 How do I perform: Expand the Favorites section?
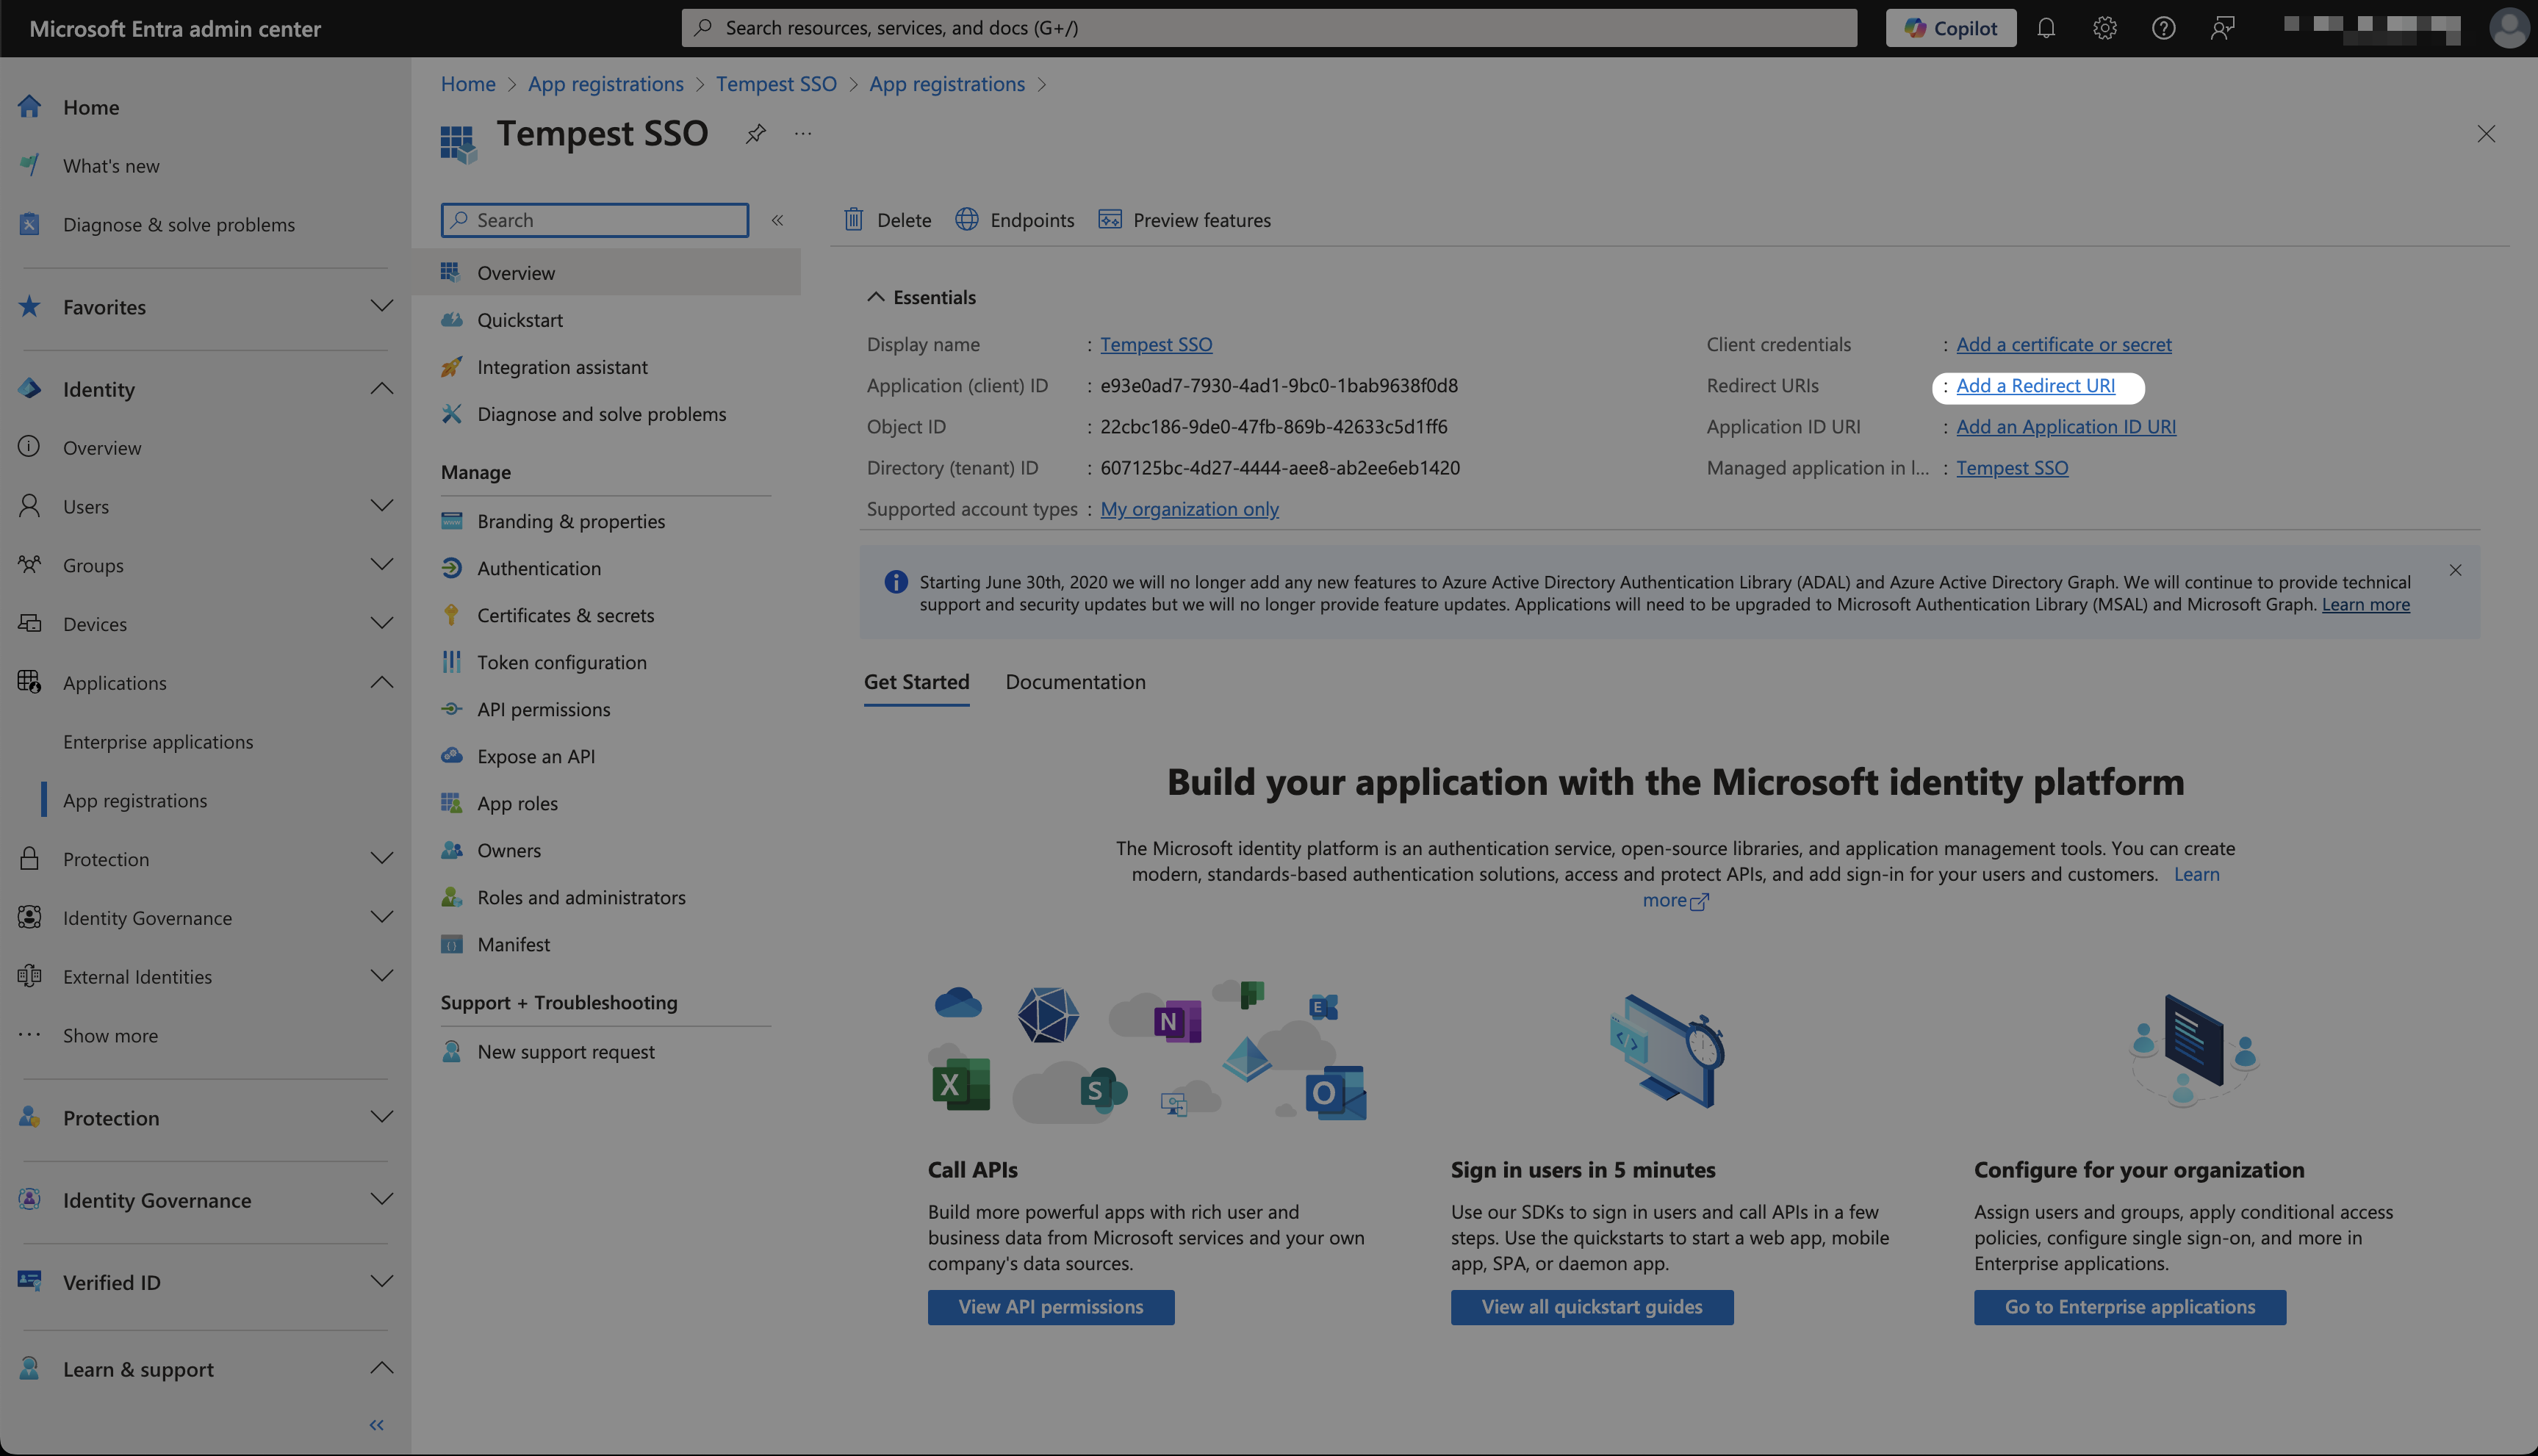click(x=381, y=306)
